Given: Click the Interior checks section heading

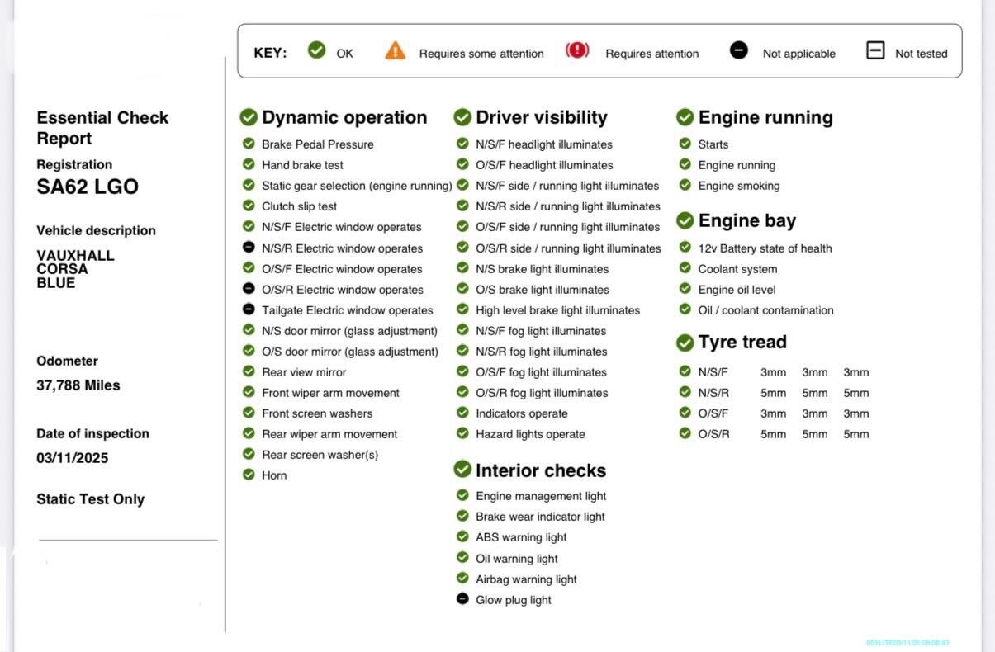Looking at the screenshot, I should pos(540,470).
